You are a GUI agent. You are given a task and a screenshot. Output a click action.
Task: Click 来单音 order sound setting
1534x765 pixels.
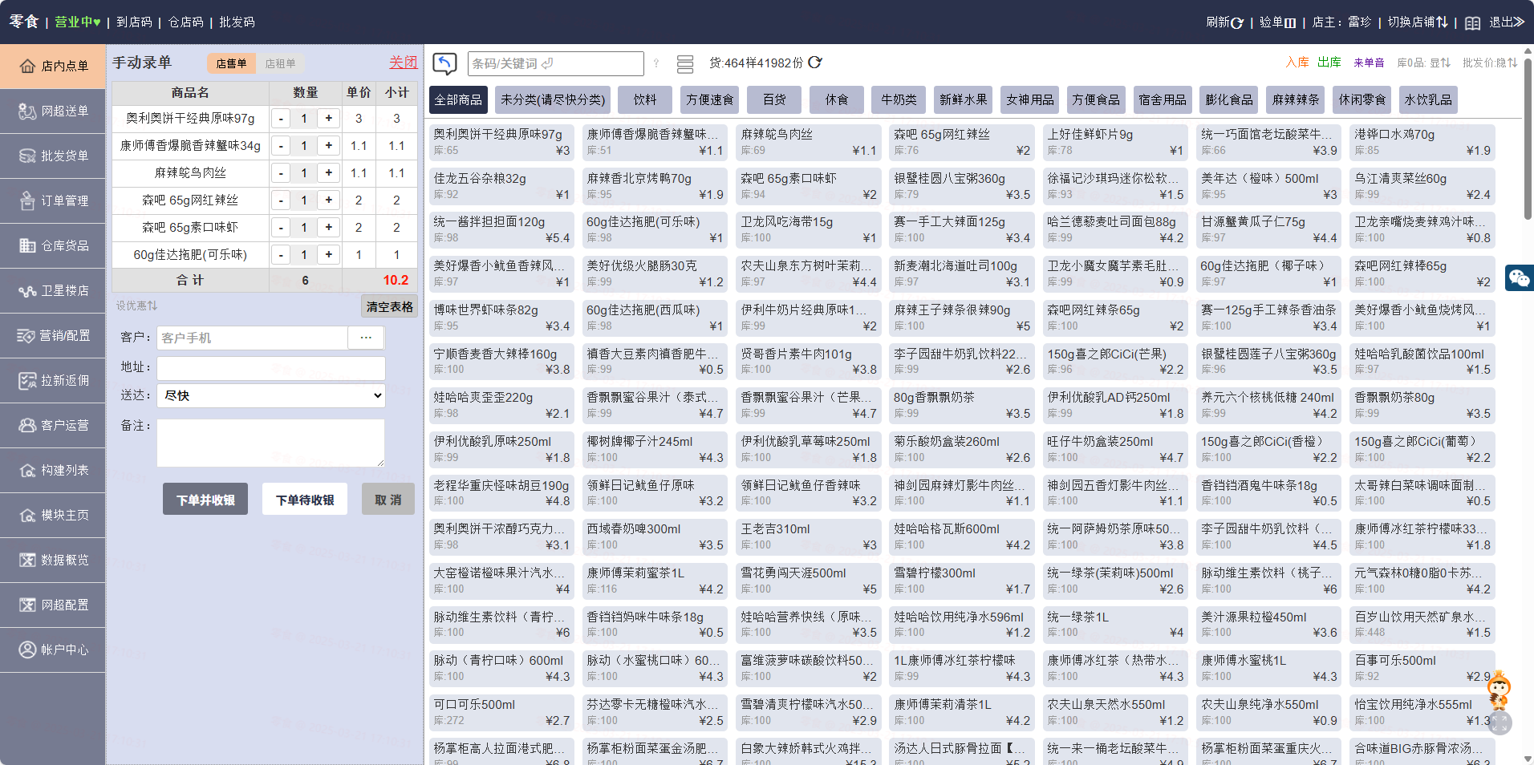point(1369,63)
